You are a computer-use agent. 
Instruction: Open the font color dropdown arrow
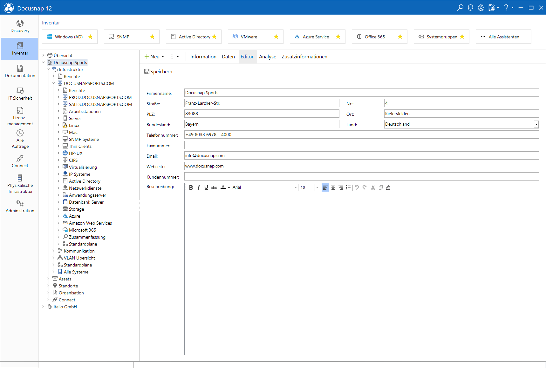click(229, 187)
